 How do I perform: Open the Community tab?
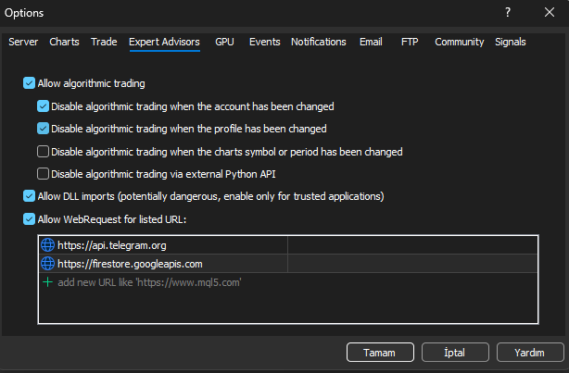point(459,42)
